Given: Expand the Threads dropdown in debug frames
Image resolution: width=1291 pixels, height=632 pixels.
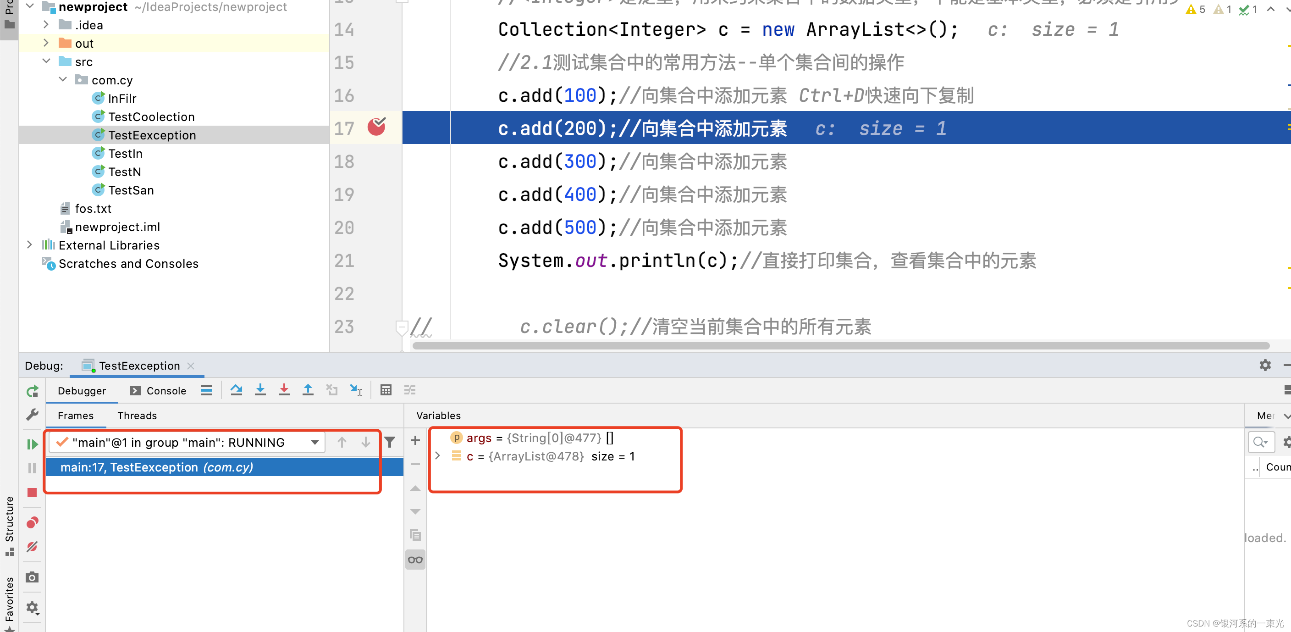Looking at the screenshot, I should coord(316,443).
